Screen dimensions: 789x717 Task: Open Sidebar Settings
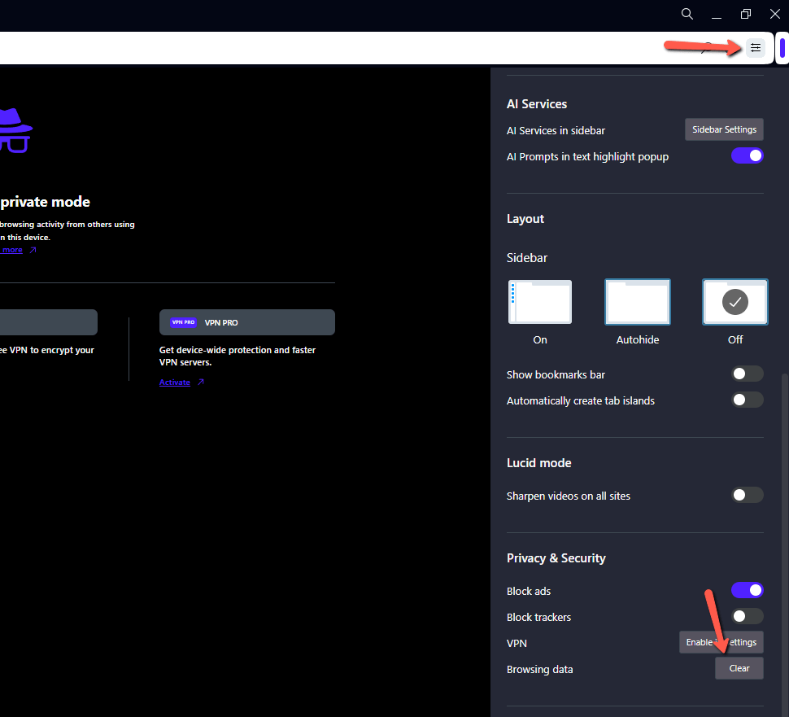723,129
